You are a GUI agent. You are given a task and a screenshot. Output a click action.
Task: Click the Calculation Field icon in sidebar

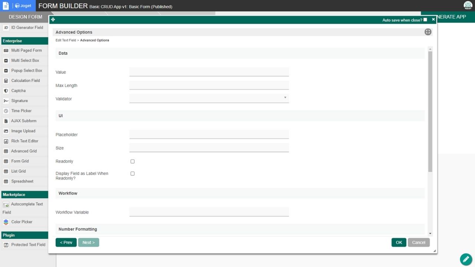pos(6,81)
